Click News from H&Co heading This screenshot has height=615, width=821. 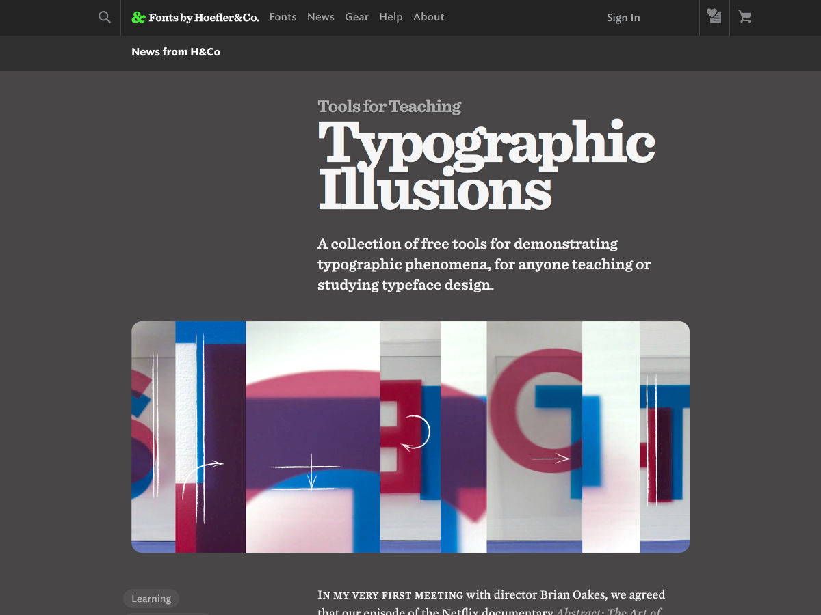(x=176, y=52)
